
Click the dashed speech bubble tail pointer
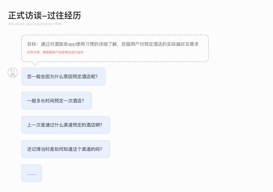tap(35, 63)
